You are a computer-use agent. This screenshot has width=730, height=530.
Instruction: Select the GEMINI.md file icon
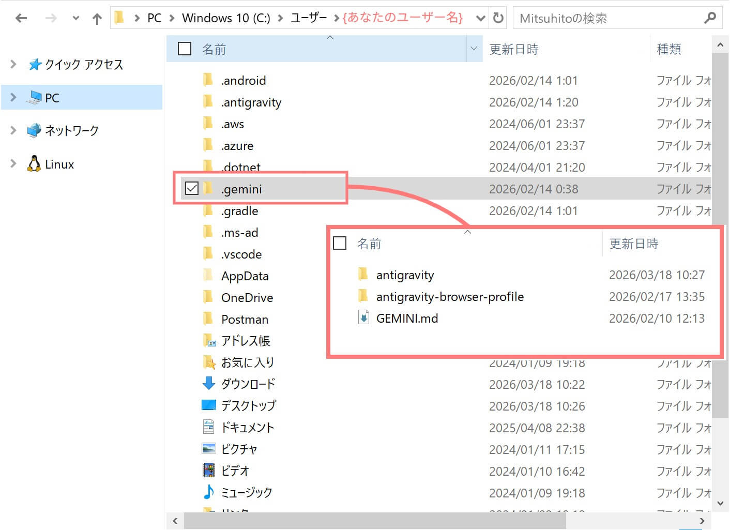click(x=363, y=318)
